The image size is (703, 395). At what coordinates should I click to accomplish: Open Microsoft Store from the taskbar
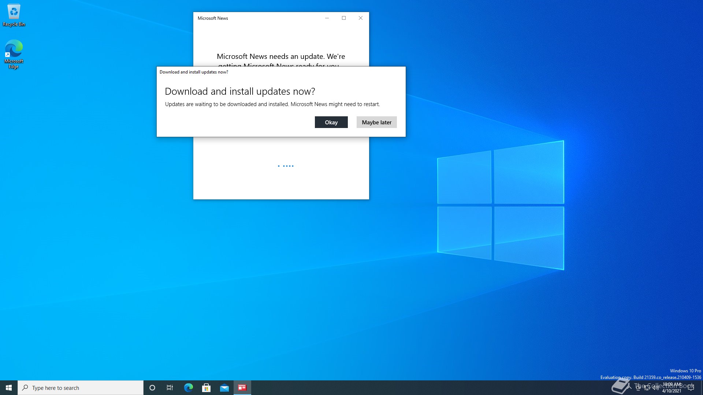click(x=206, y=388)
